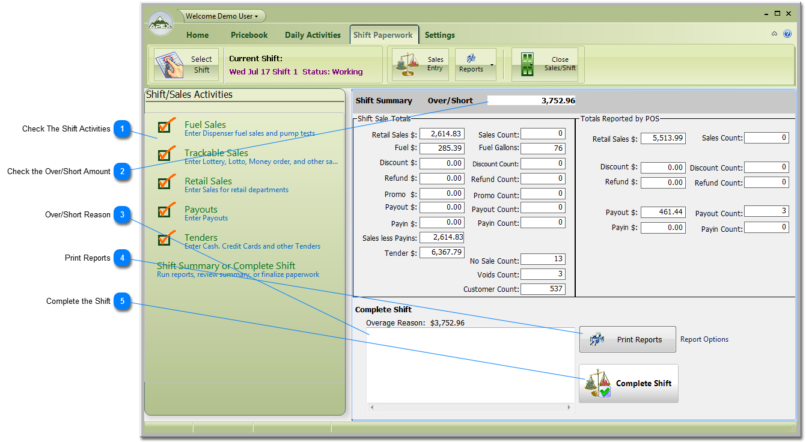This screenshot has width=806, height=442.
Task: Click the Reports toolbar icon
Action: [x=471, y=59]
